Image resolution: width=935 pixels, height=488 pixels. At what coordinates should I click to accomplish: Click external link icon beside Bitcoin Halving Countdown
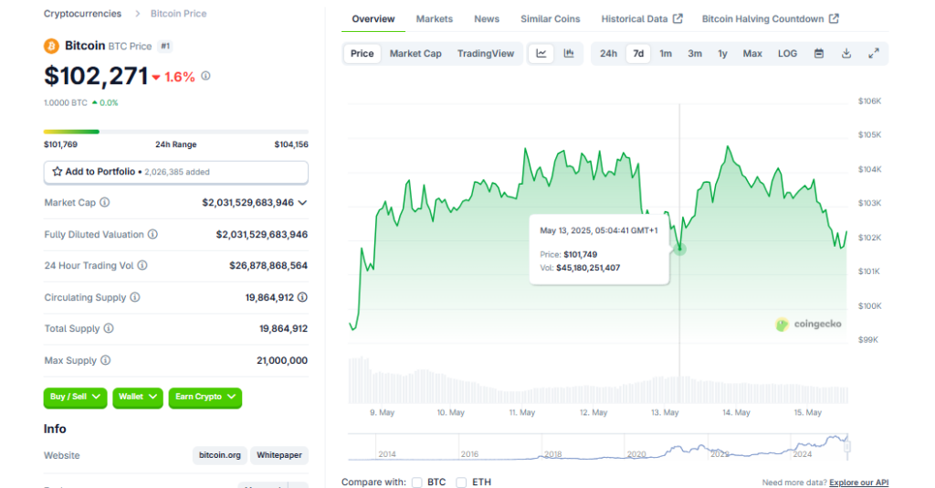(834, 18)
